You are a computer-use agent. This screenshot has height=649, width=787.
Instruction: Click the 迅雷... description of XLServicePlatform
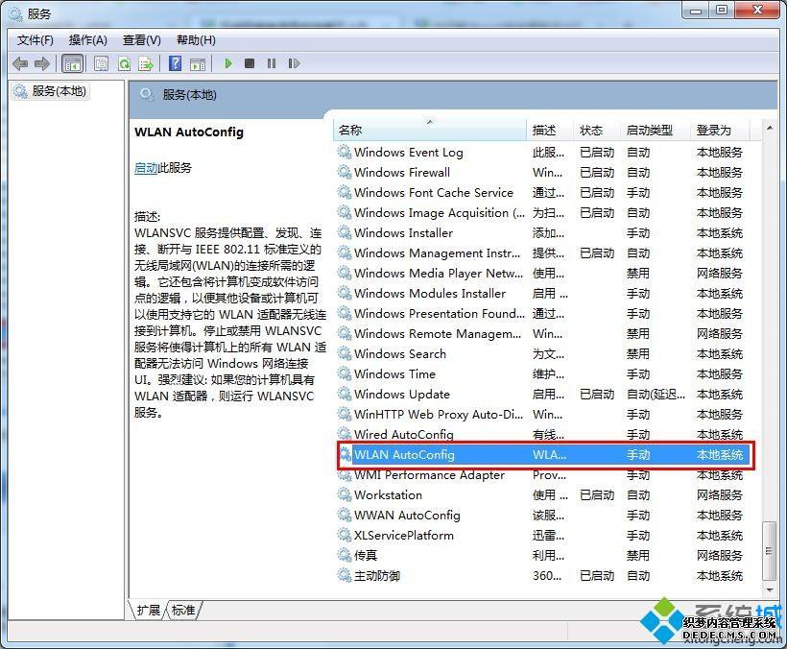[548, 535]
